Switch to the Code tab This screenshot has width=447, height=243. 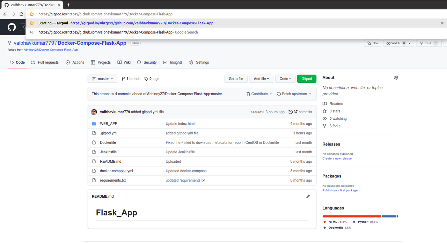[x=17, y=62]
